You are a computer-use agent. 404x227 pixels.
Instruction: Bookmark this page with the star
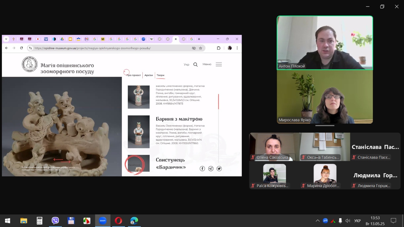tap(200, 48)
